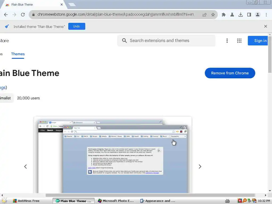Screen dimensions: 272x204
Task: Sign in to the Chrome Web Store
Action: click(258, 41)
